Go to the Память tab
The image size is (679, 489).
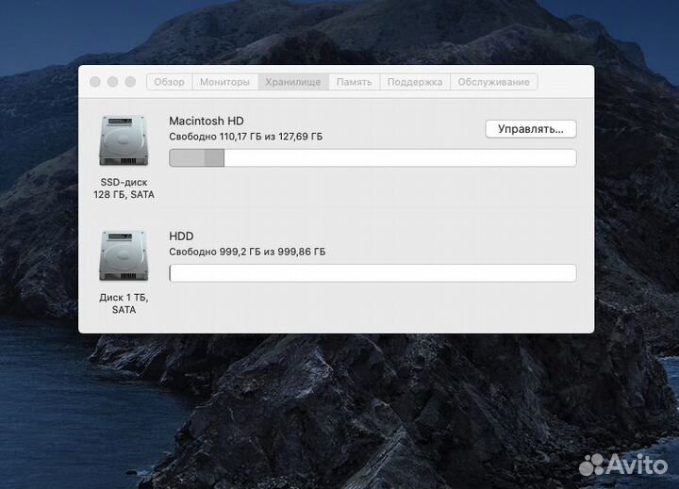(355, 82)
